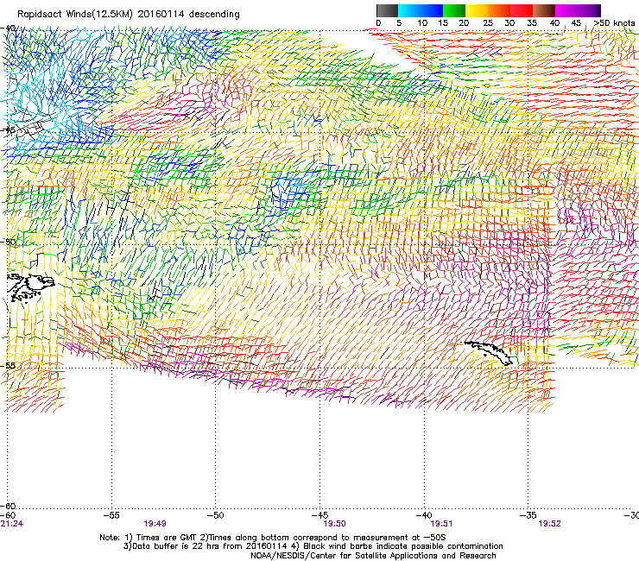Click the 'Times are GMT' note line

pyautogui.click(x=273, y=538)
